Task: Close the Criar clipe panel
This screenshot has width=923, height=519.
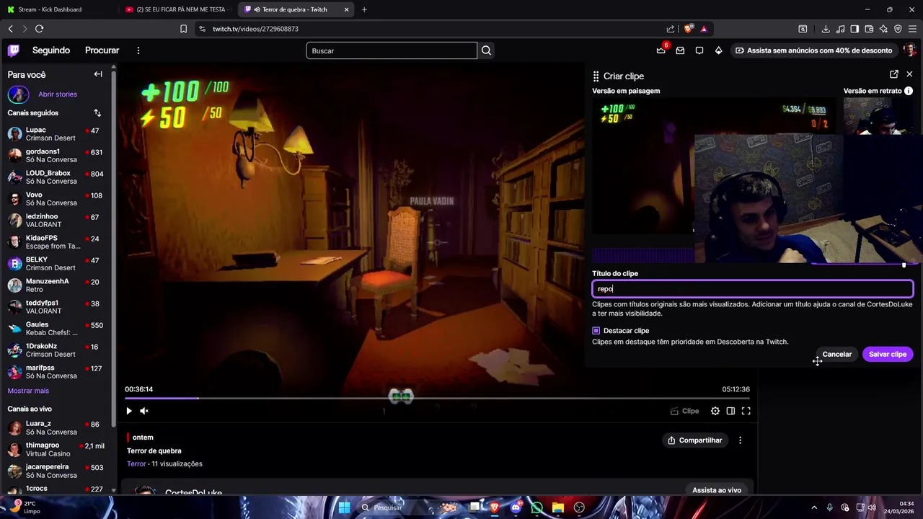Action: click(909, 74)
